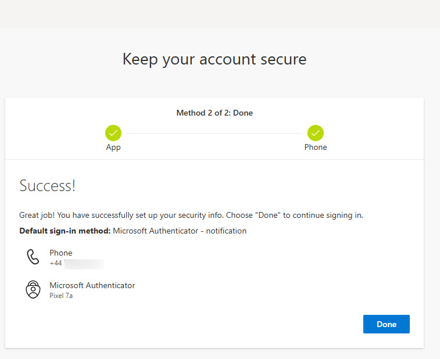Select the Phone entry label beside handset icon
This screenshot has height=359, width=440.
61,253
